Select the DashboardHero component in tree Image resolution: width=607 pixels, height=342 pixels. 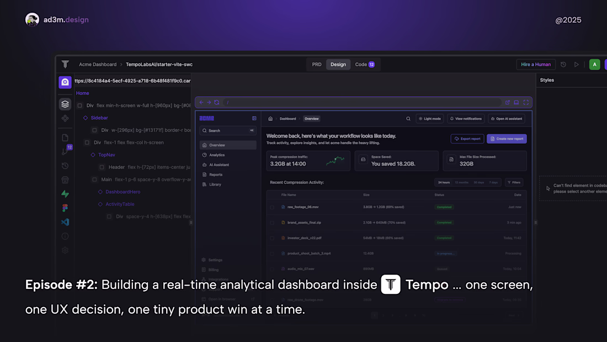click(123, 192)
